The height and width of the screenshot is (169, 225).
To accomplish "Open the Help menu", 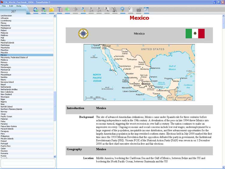I will [x=19, y=6].
